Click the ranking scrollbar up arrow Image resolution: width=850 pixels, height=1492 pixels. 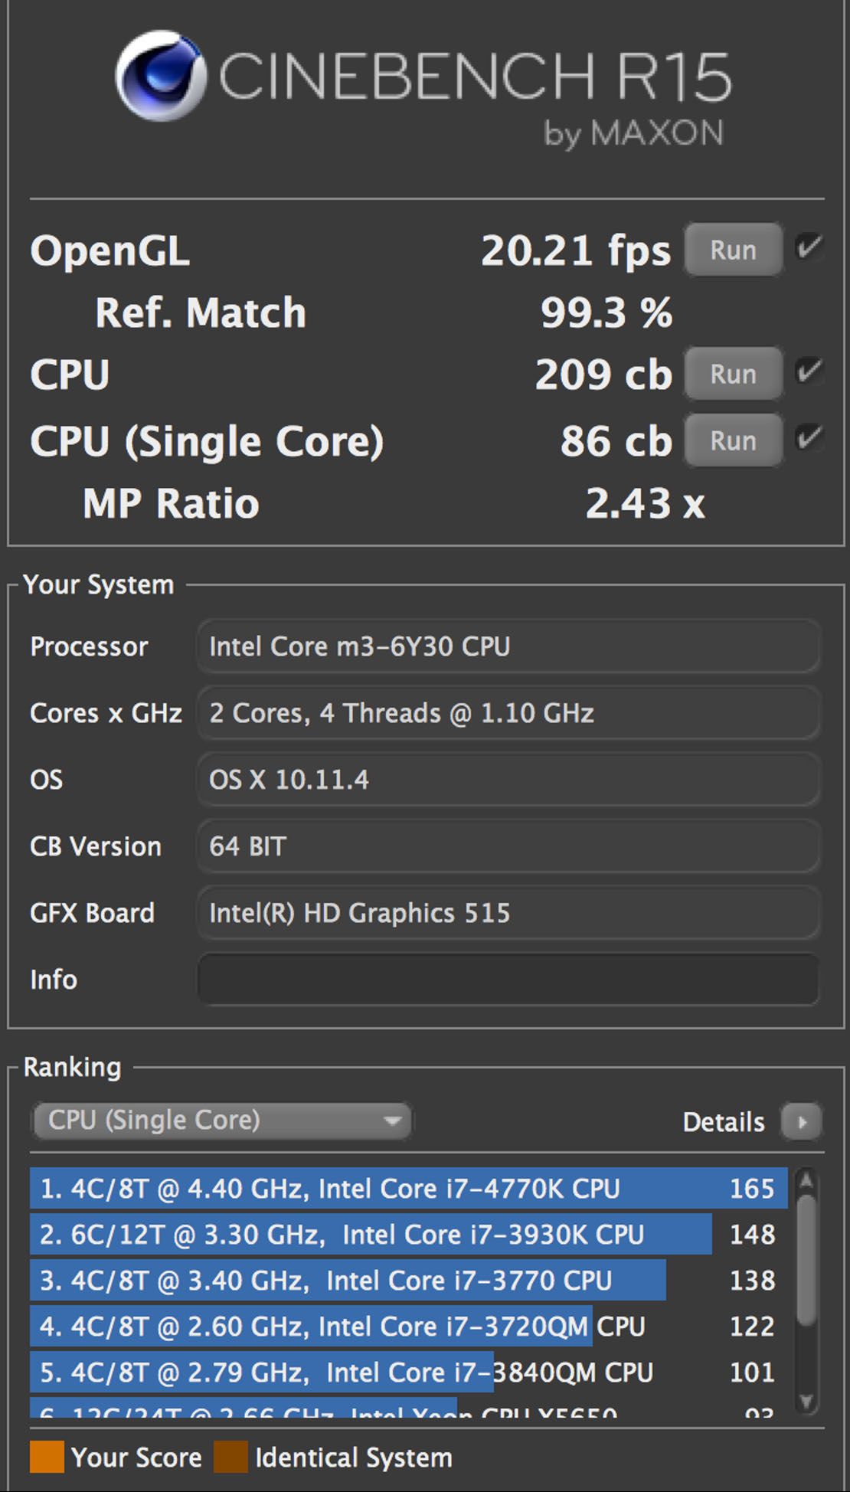[x=806, y=1180]
